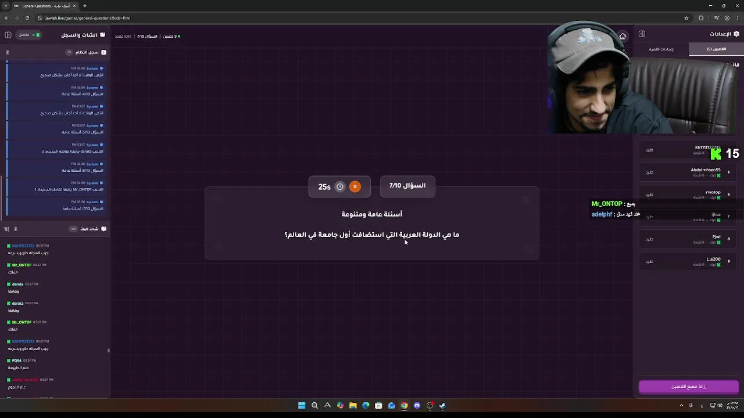Clear the stream chat with trash icon
744x418 pixels.
[16, 229]
